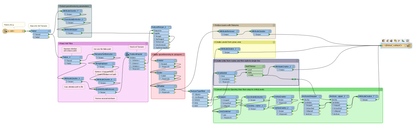Collapse Create Levels from gross area bookmark
This screenshot has width=413, height=126.
(x=214, y=42)
